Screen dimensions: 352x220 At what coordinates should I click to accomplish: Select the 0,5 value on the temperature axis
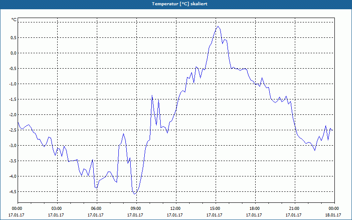pyautogui.click(x=14, y=38)
